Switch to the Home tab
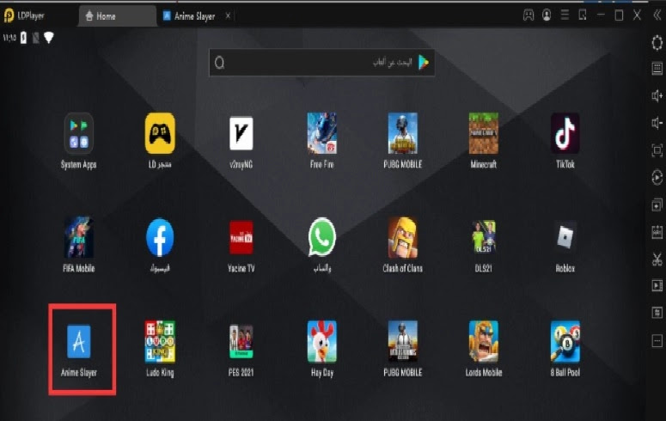Viewport: 666px width, 421px height. click(x=117, y=16)
